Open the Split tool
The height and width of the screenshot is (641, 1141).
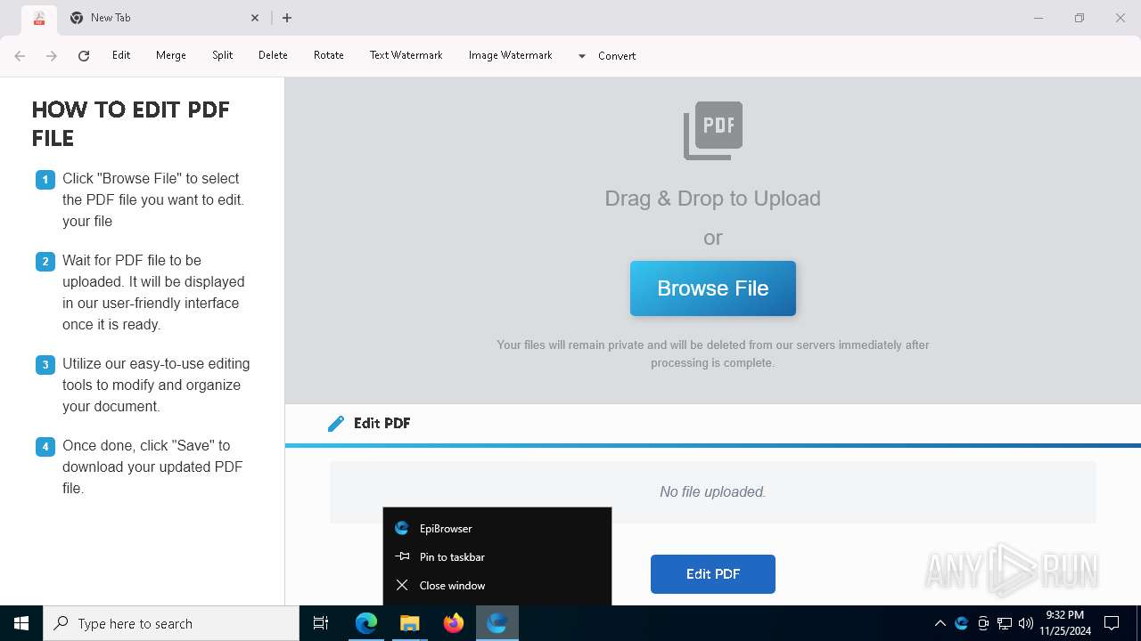tap(222, 55)
